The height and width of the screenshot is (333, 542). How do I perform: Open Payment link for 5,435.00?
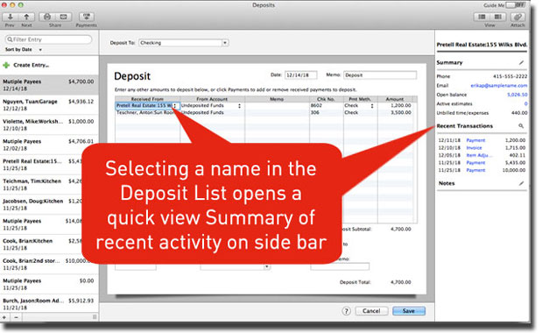click(475, 162)
